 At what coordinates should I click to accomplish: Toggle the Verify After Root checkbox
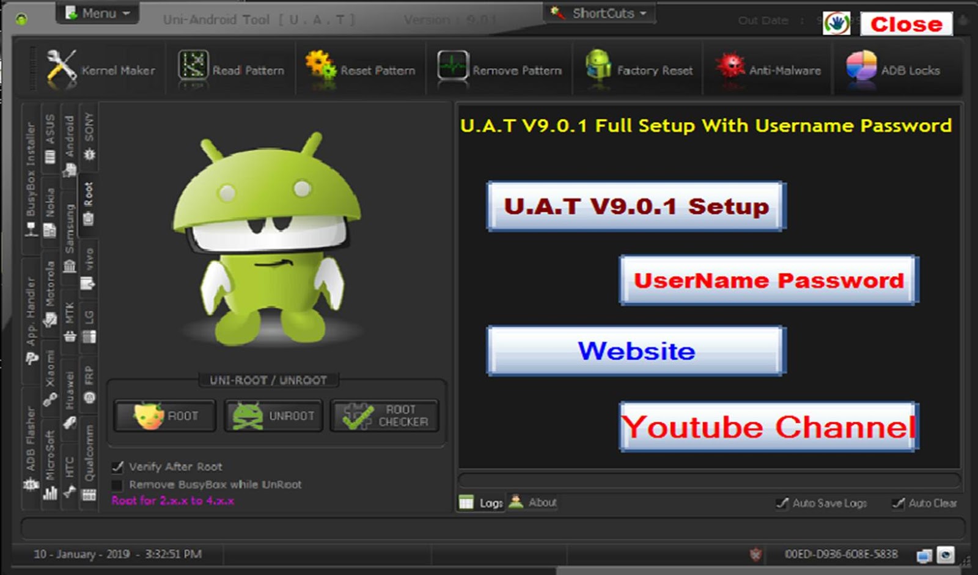click(118, 467)
